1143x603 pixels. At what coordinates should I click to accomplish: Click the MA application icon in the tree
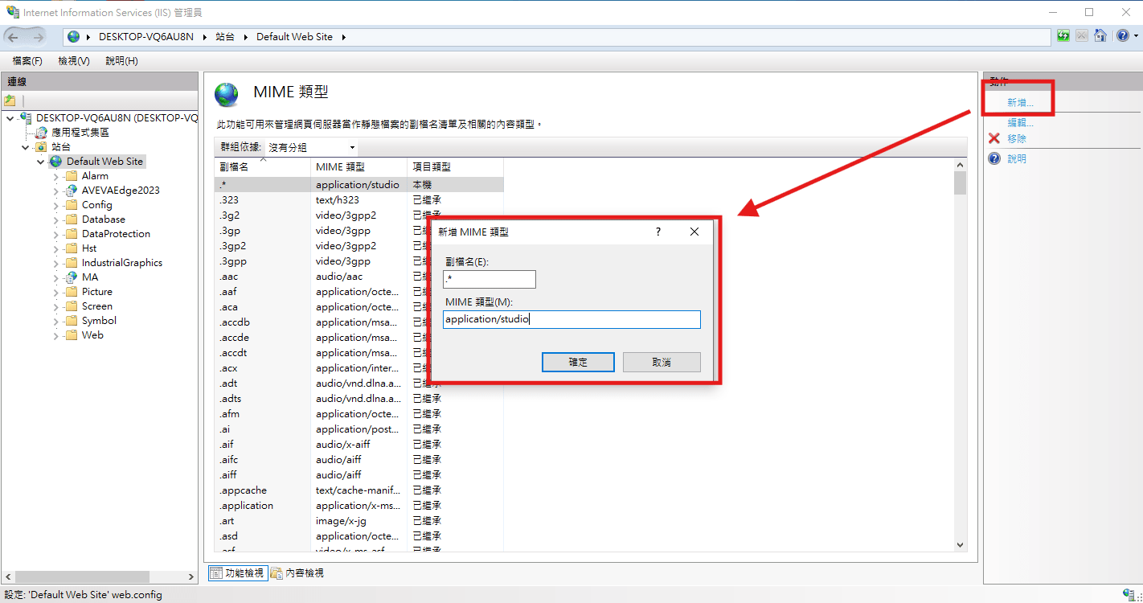click(71, 277)
